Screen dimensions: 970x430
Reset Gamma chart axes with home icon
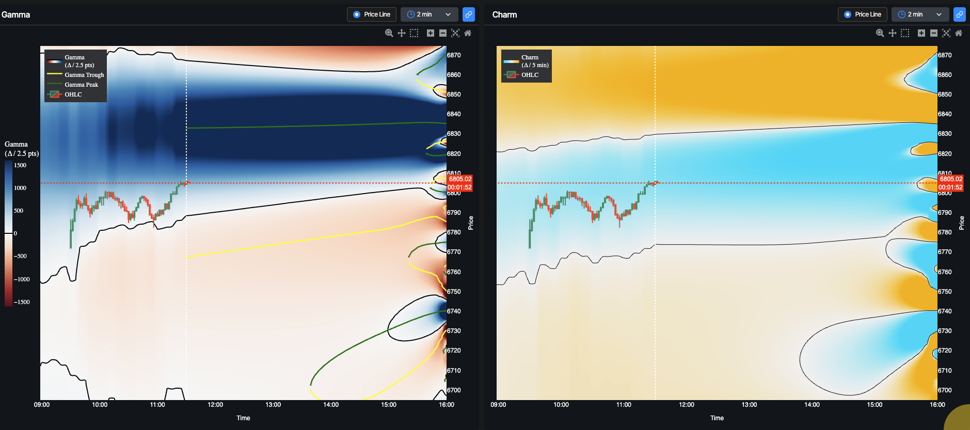coord(468,33)
